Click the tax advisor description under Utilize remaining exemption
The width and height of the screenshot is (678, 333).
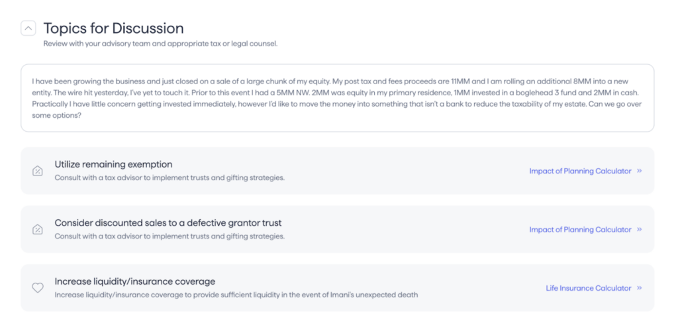tap(169, 177)
